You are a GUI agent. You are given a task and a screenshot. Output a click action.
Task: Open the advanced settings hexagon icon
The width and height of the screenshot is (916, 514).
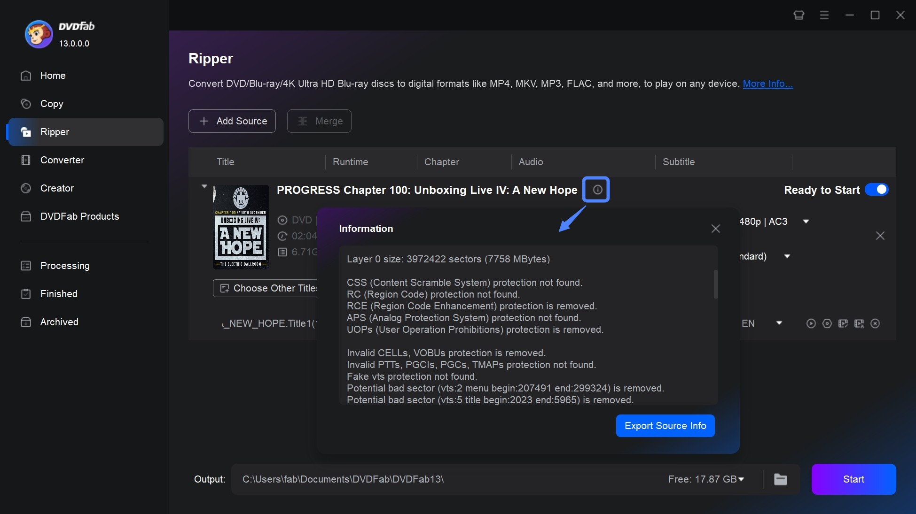click(827, 323)
